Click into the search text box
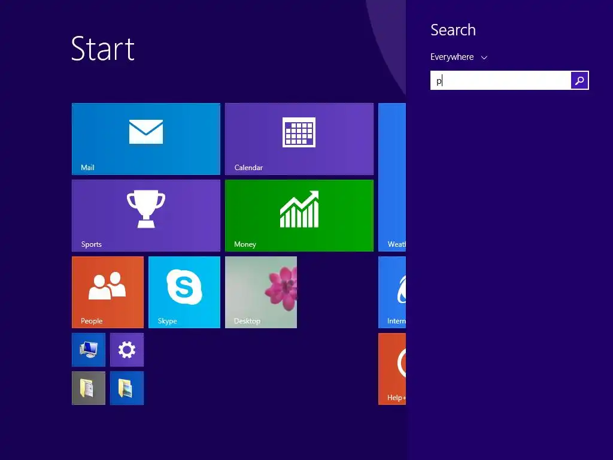613x460 pixels. click(x=500, y=80)
